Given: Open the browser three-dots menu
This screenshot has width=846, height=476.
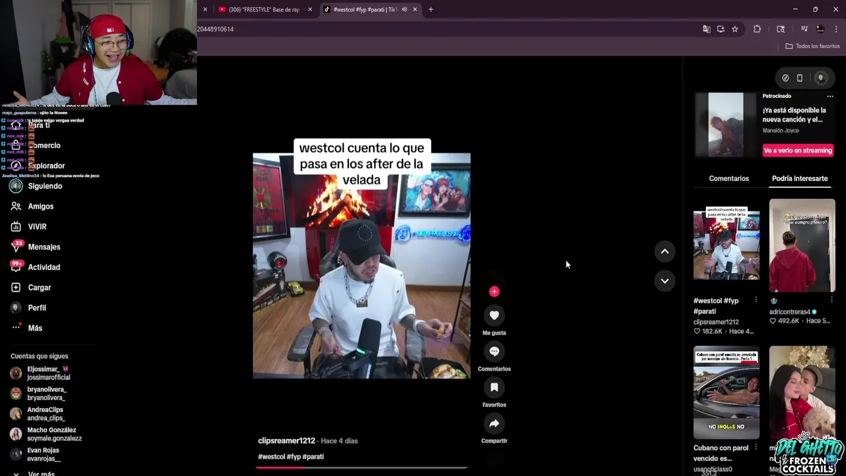Looking at the screenshot, I should coord(836,29).
